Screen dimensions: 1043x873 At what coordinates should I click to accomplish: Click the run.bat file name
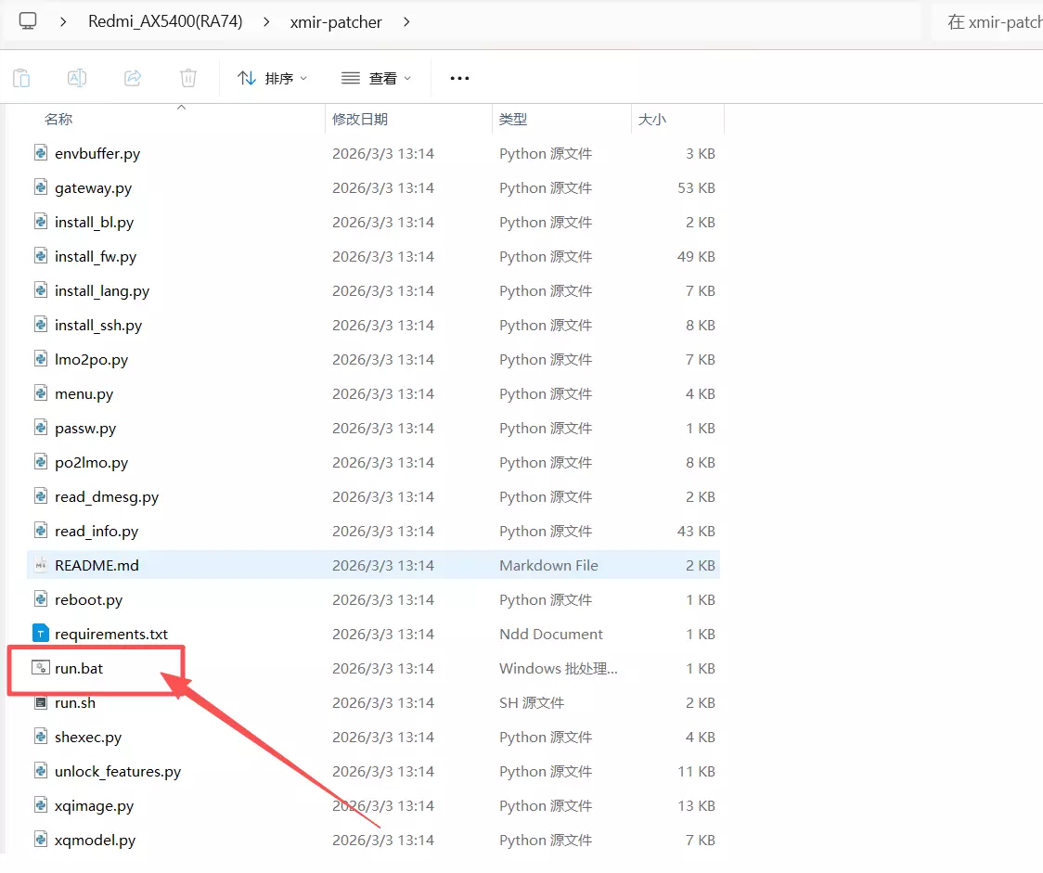tap(79, 668)
